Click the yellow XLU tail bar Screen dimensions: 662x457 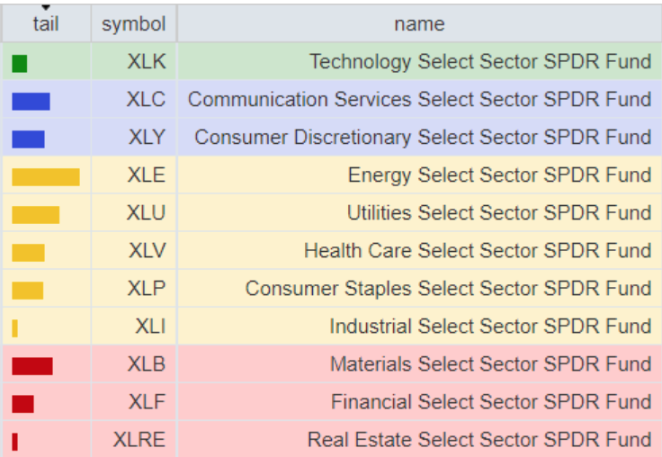pos(35,214)
